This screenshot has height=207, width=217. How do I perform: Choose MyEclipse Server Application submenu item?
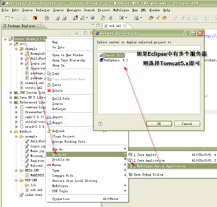pos(172,166)
